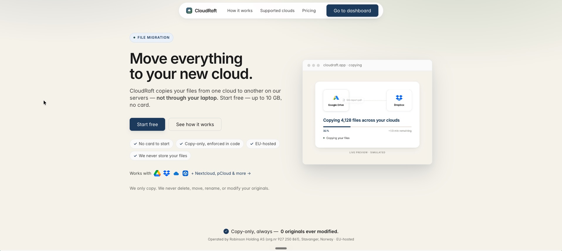This screenshot has width=562, height=251.
Task: Click the OneDrive cloud icon beside Works with
Action: click(176, 174)
